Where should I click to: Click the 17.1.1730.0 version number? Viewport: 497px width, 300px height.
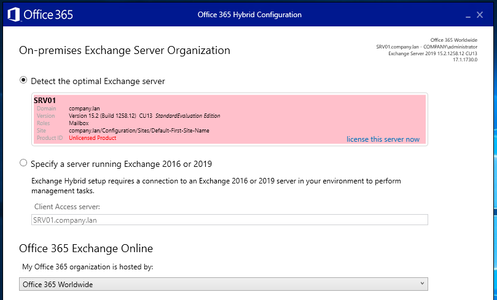(465, 60)
